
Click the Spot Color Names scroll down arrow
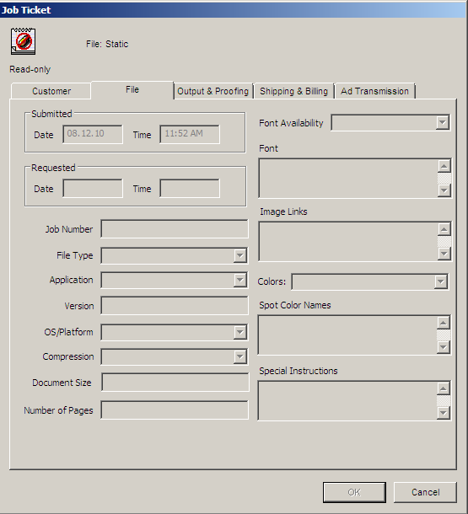[x=443, y=347]
